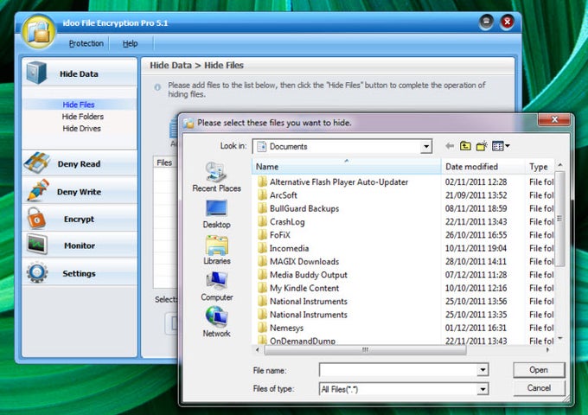
Task: Click the idoo File Encryption padlock logo
Action: point(39,31)
